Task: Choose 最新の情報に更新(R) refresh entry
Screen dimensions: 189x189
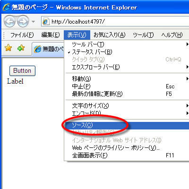Action: point(127,94)
